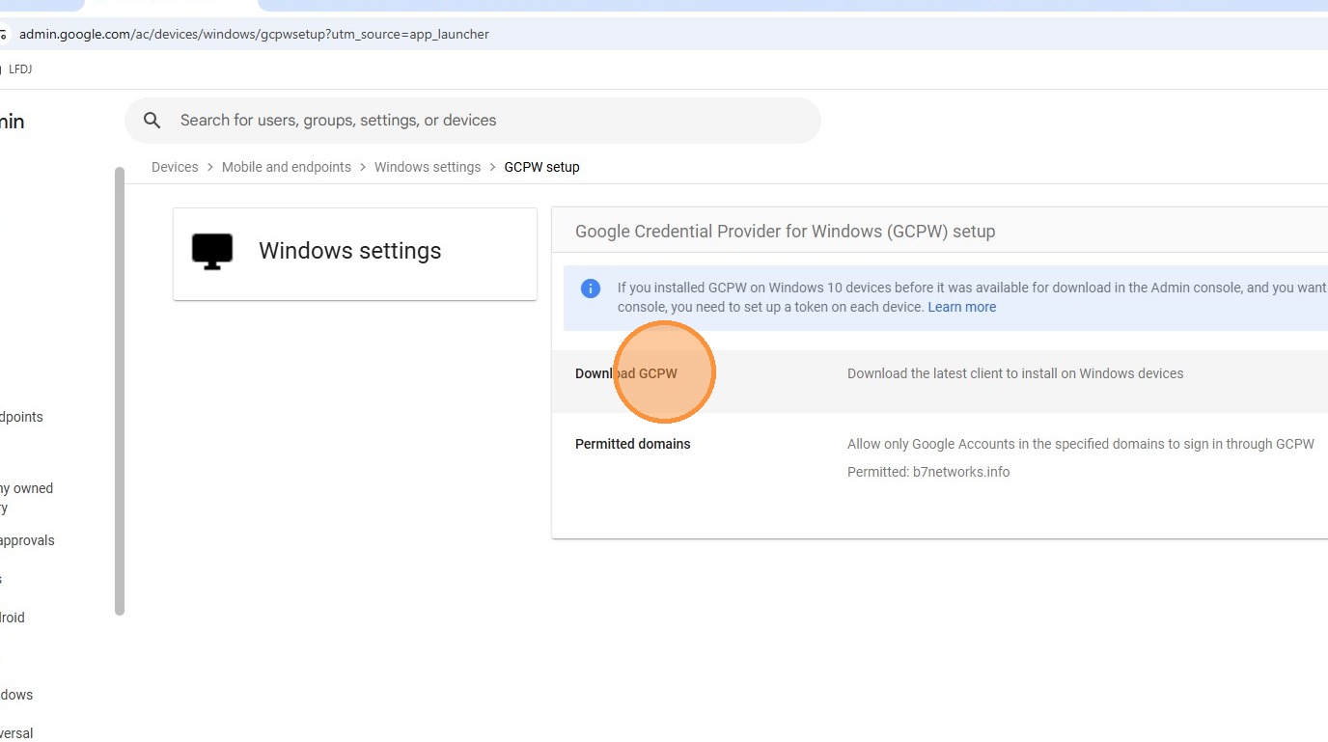Click Permitted: b7networks.info text

click(x=928, y=472)
